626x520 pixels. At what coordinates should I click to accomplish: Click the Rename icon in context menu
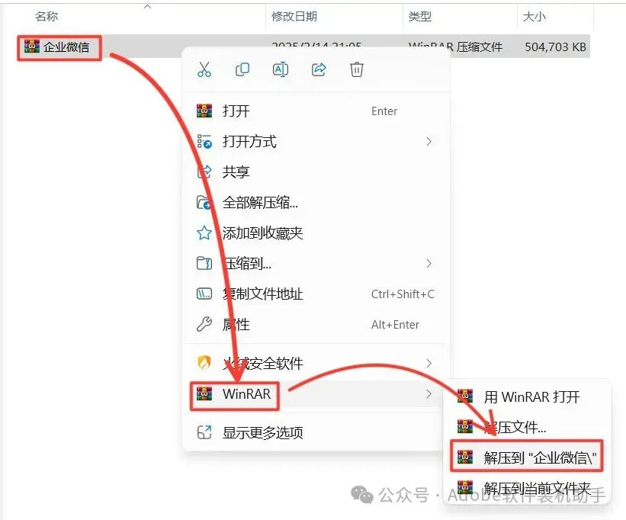[x=281, y=69]
